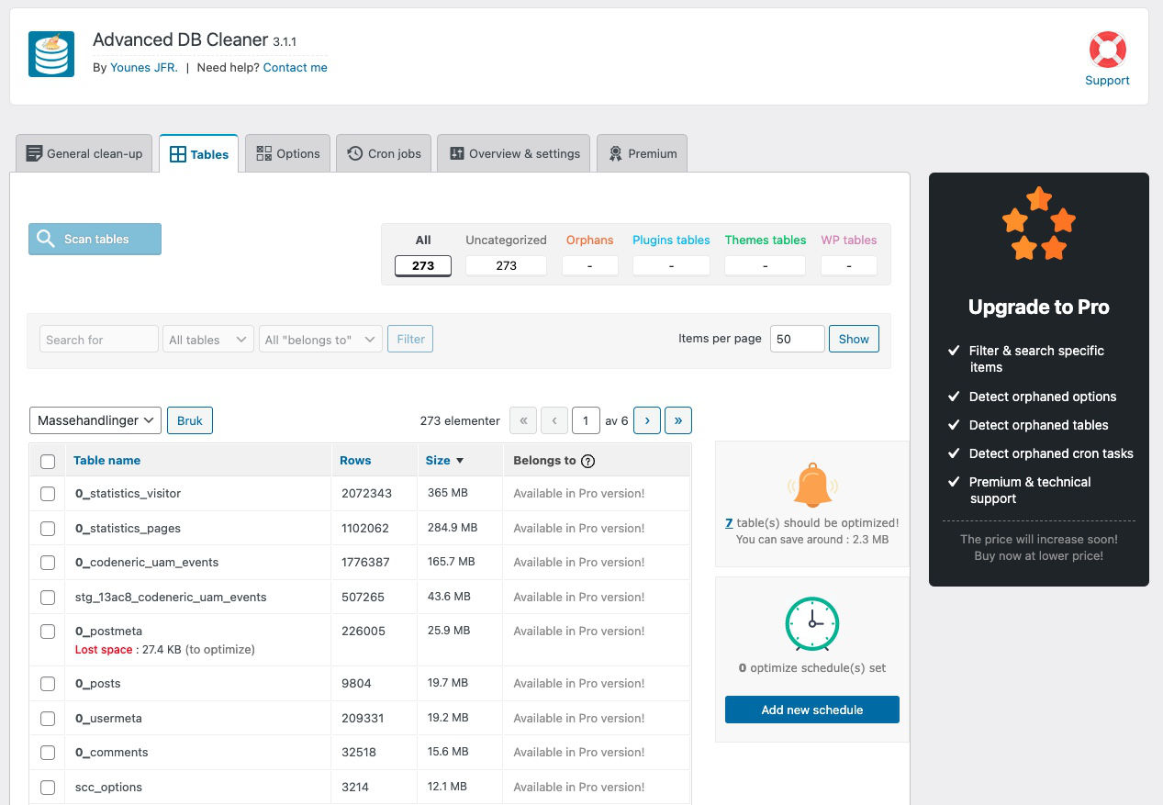Viewport: 1163px width, 805px height.
Task: Click the help icon beside Belongs to
Action: tap(588, 461)
